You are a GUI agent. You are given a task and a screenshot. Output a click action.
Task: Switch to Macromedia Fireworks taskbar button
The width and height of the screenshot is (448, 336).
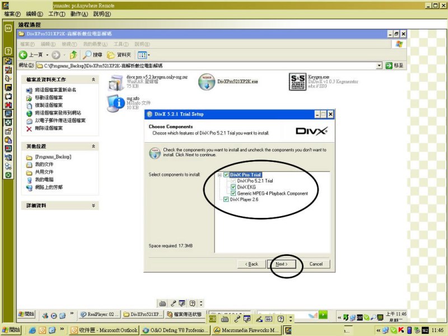click(246, 330)
